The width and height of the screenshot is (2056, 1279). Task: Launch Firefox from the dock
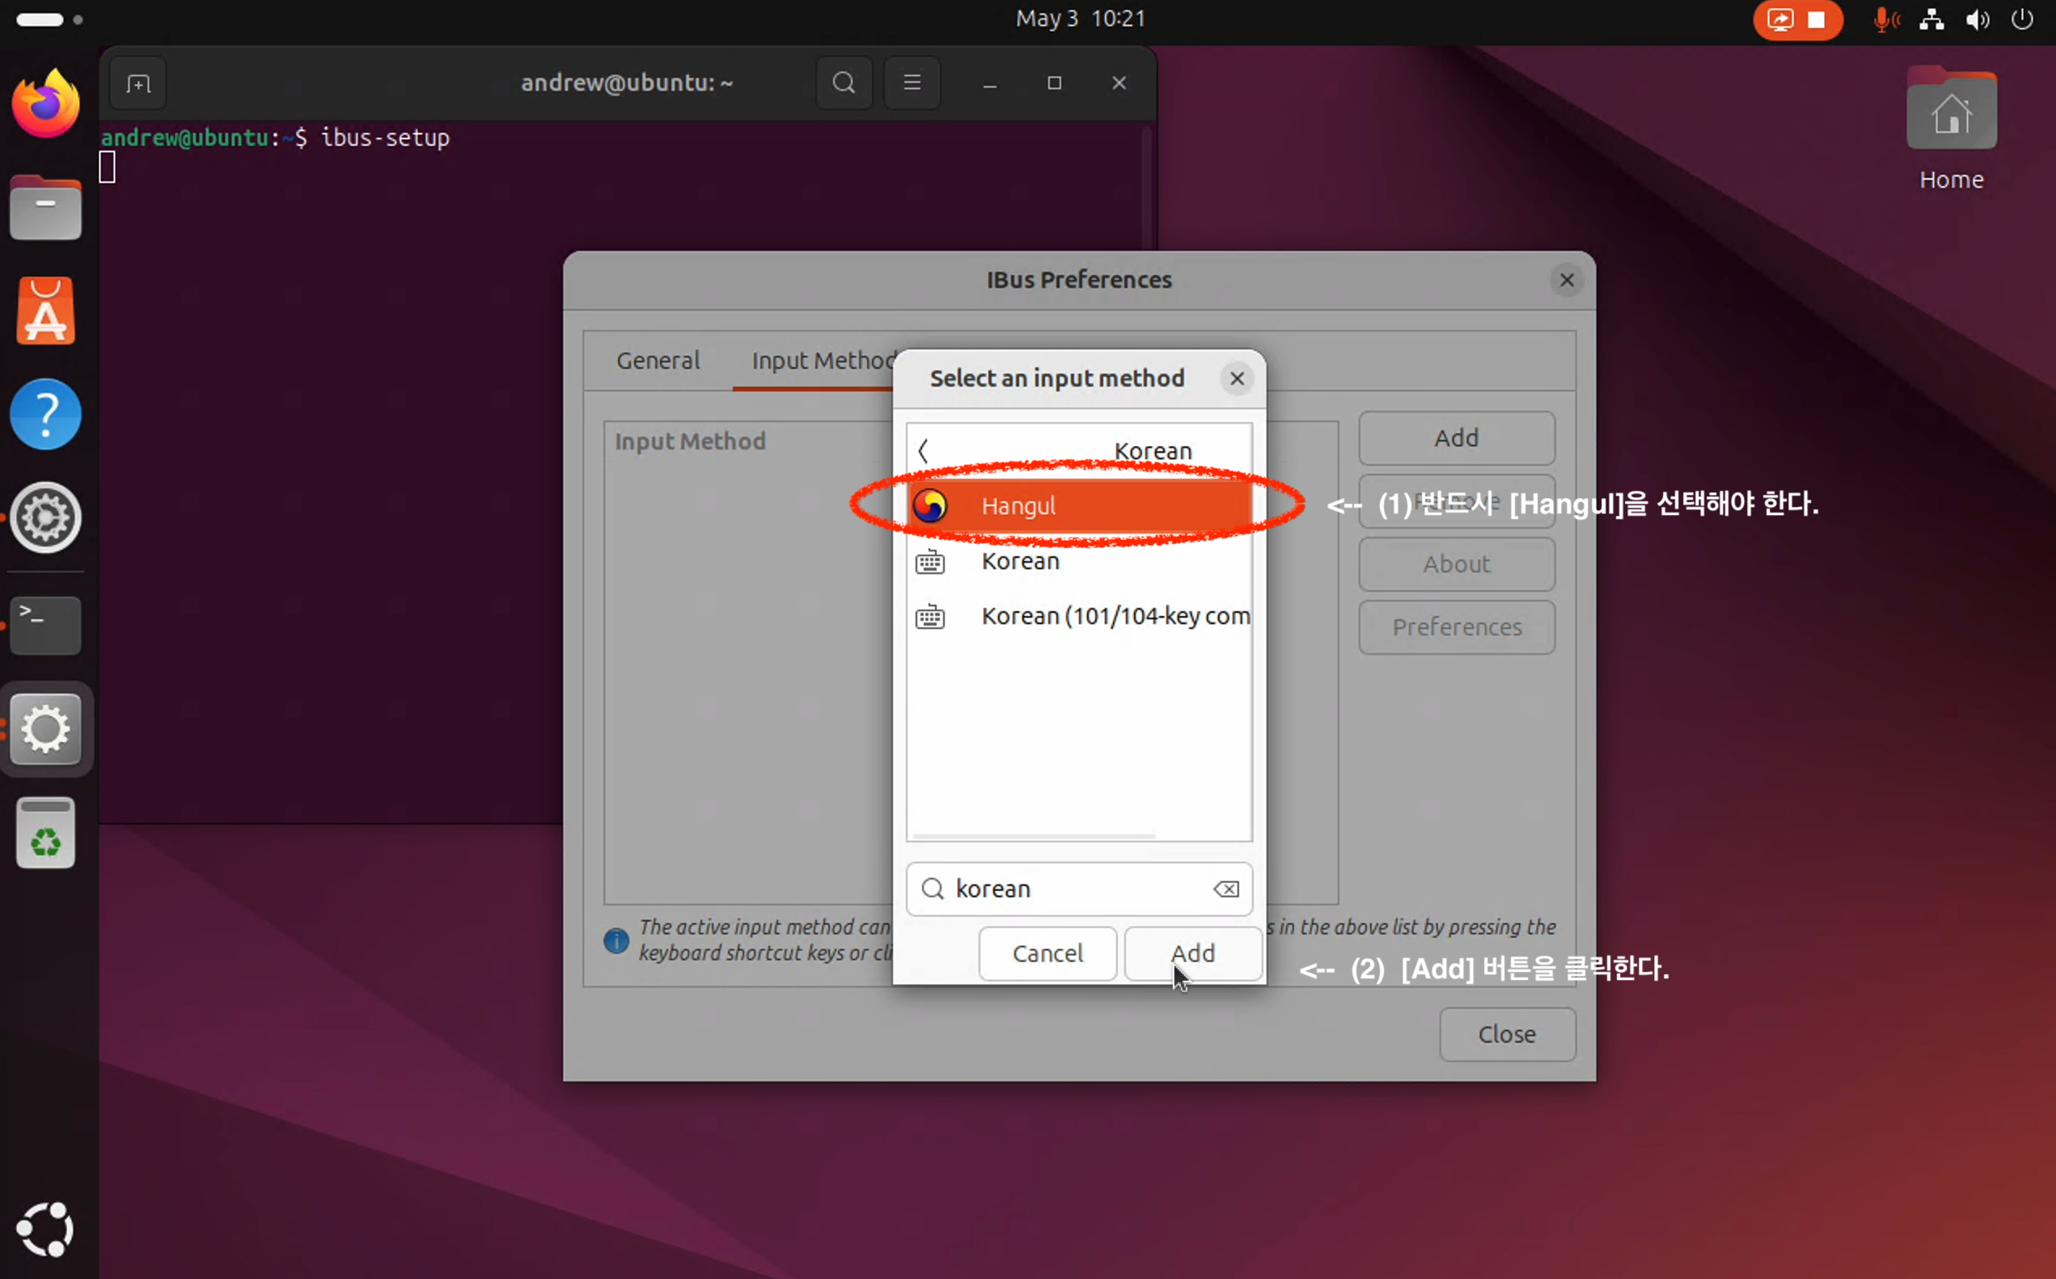point(45,105)
